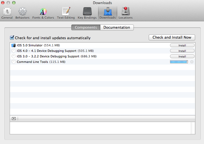Screen dimensions: 204x144
Task: Select iOS 4.0 - 4.1 Device Debugging Support text
Action: 55,51
